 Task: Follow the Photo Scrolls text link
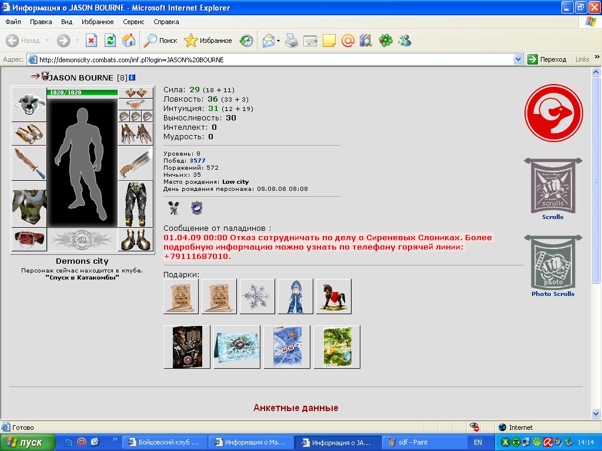553,294
